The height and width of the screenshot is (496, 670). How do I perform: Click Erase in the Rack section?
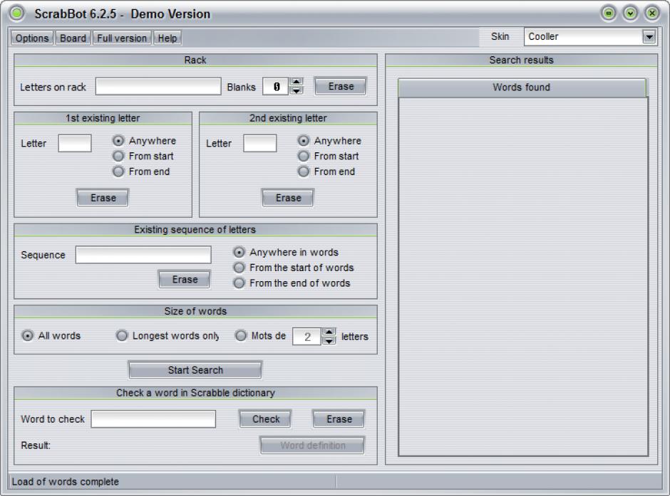[341, 86]
